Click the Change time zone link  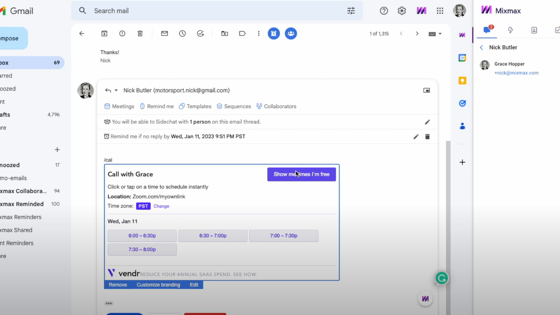161,206
